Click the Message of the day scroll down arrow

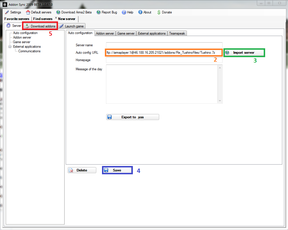220,101
